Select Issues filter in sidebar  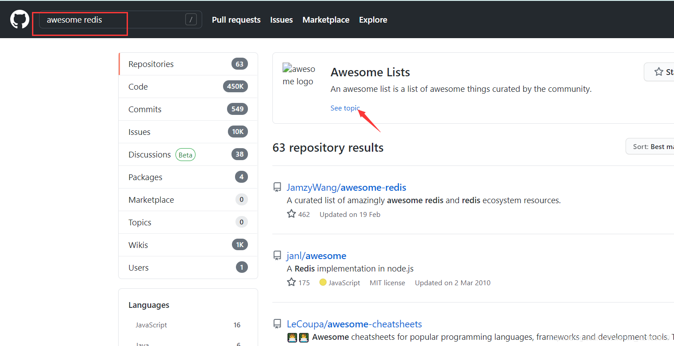point(188,132)
